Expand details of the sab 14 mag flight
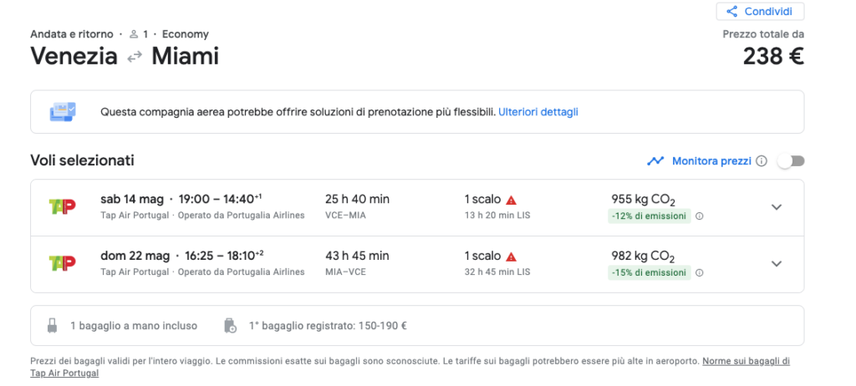 point(777,207)
